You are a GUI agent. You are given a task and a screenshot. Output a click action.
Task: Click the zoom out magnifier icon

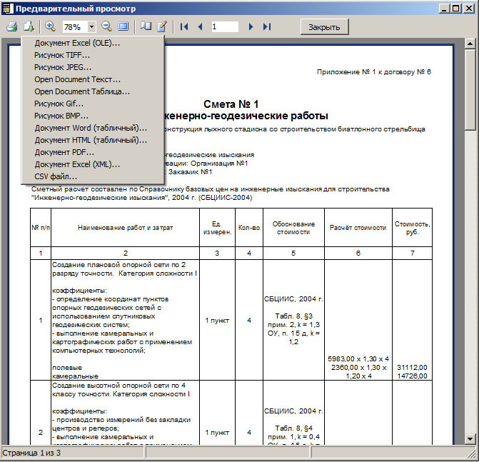click(106, 26)
